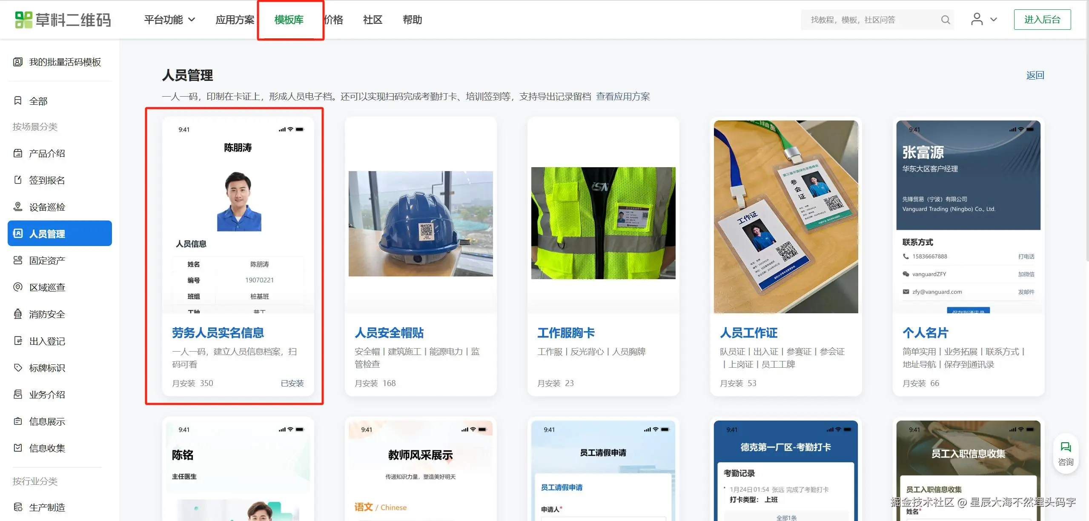Open the 人员安全帽贴 helmet thumbnail
This screenshot has height=521, width=1089.
tap(421, 223)
